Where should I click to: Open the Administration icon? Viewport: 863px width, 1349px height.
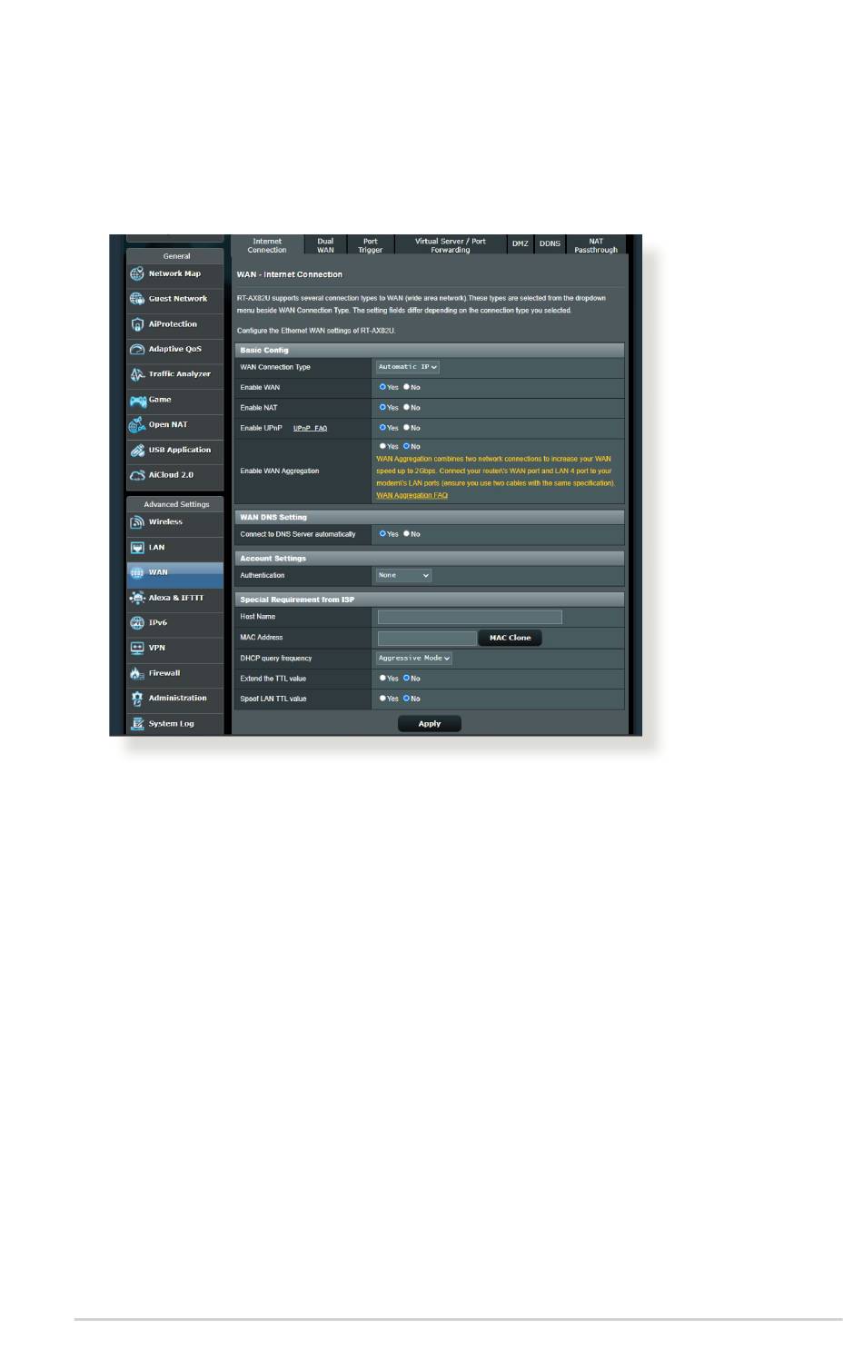(137, 699)
